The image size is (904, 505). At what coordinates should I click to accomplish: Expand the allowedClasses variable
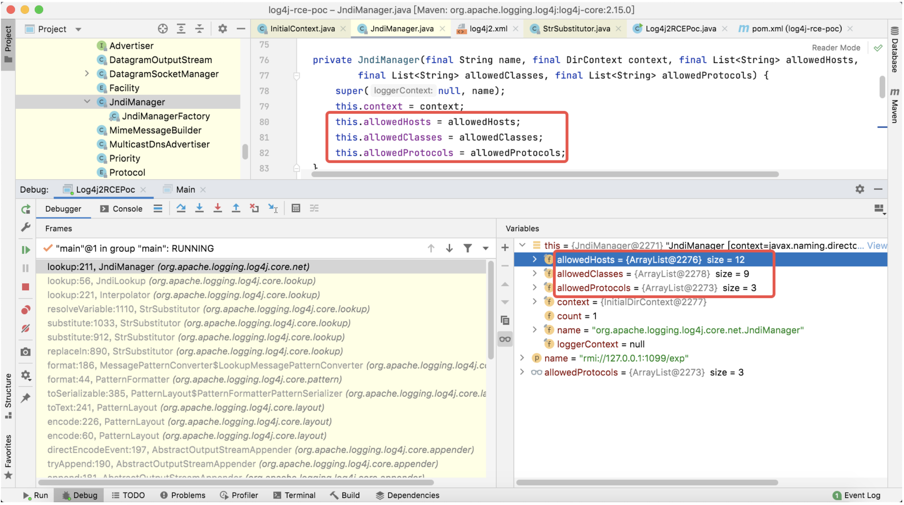534,274
